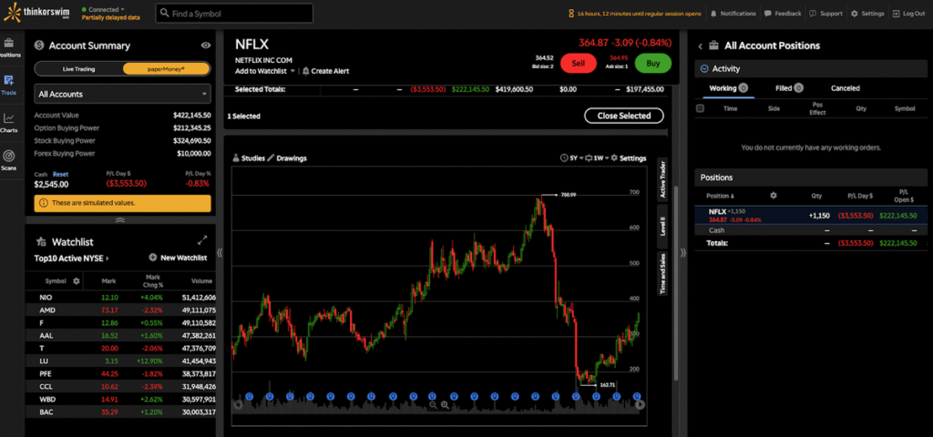Image resolution: width=933 pixels, height=437 pixels.
Task: Click the Close Selected button
Action: coord(623,116)
